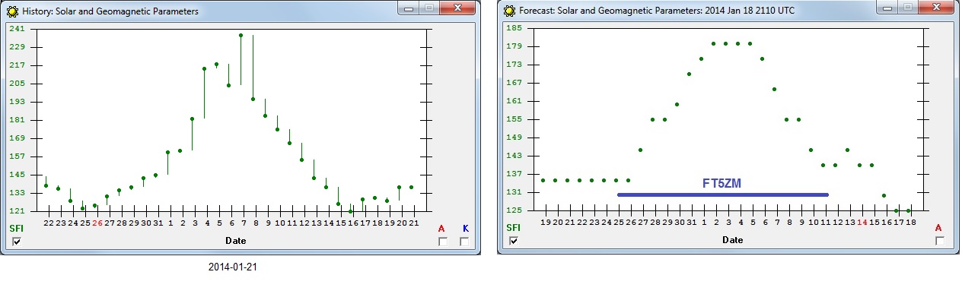Click the blue FT5ZM timeline bar
Viewport: 962px width, 294px height.
pyautogui.click(x=722, y=194)
